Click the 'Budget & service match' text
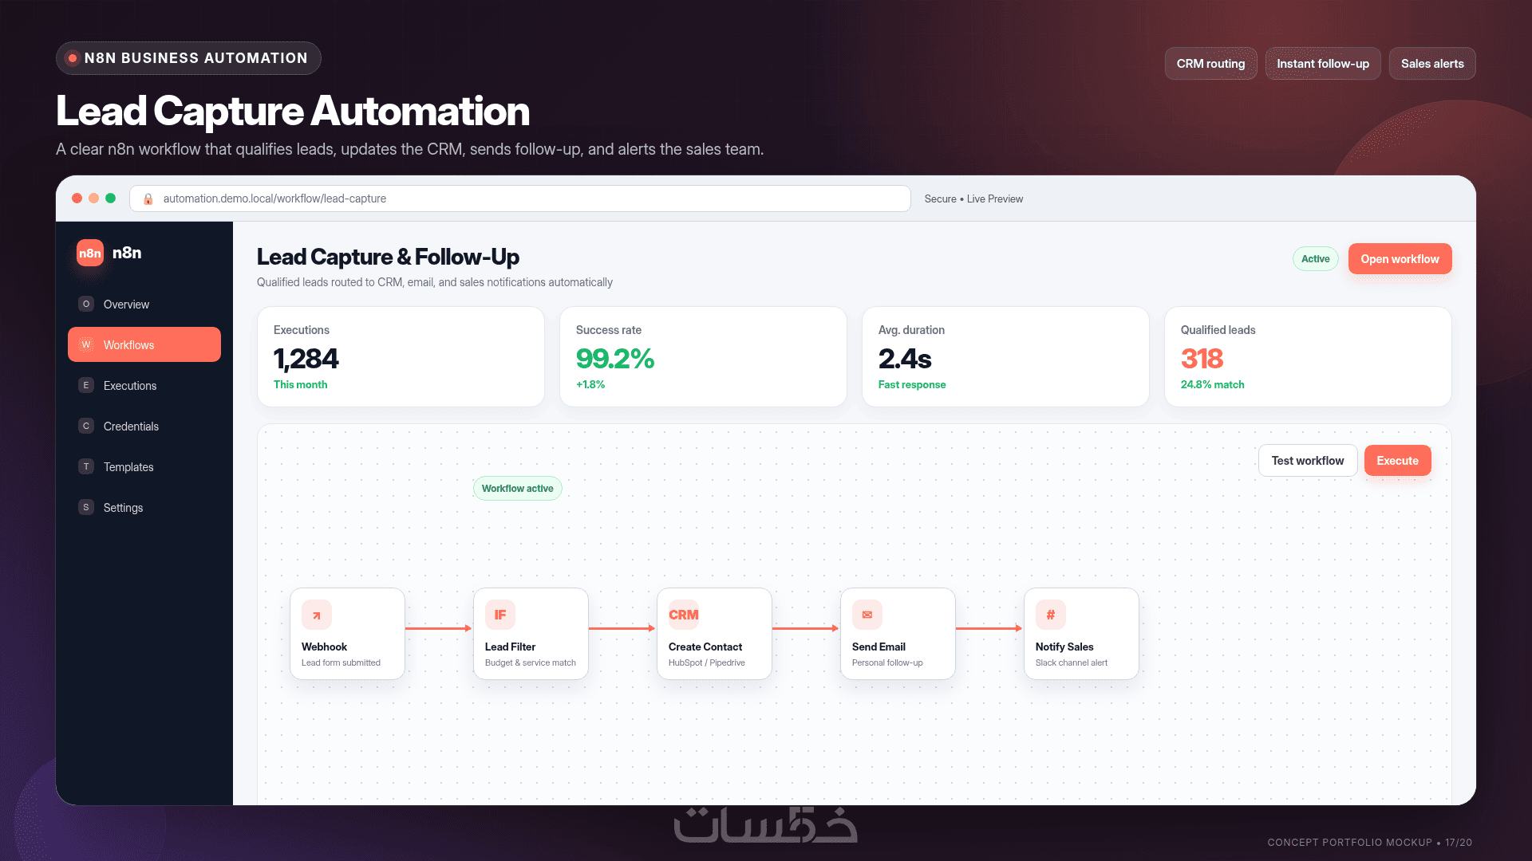 click(531, 662)
